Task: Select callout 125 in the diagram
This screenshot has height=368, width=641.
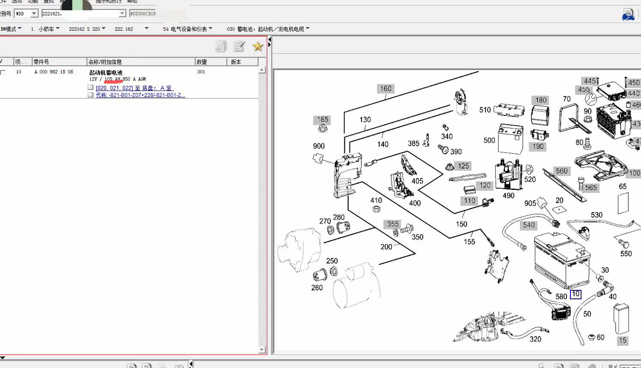Action: point(463,166)
